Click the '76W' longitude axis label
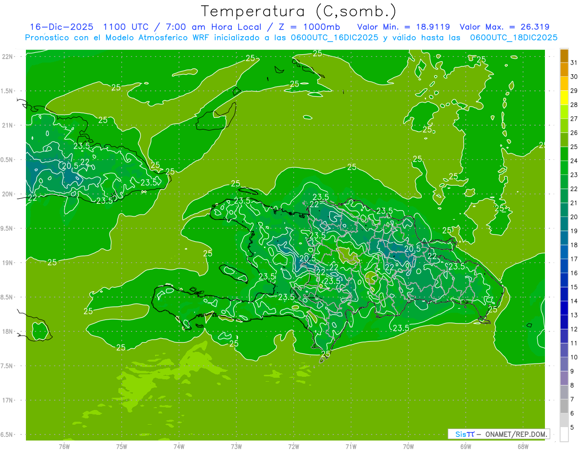Viewport: 587px width, 453px height. tap(64, 446)
